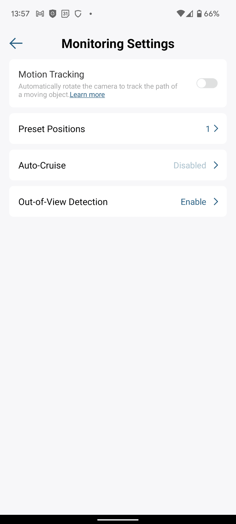Tap the cellular signal strength icon
Image resolution: width=236 pixels, height=524 pixels.
point(190,14)
